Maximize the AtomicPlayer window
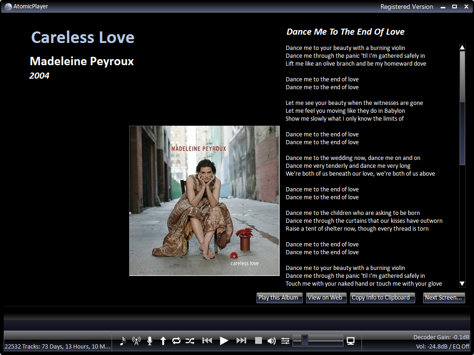Screen dimensions: 474x355 [x=455, y=6]
